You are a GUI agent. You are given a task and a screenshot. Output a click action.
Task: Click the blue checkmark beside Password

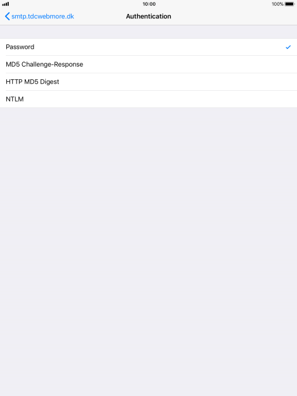tap(288, 47)
